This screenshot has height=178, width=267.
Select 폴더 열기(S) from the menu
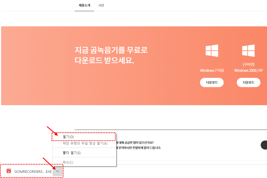84,153
